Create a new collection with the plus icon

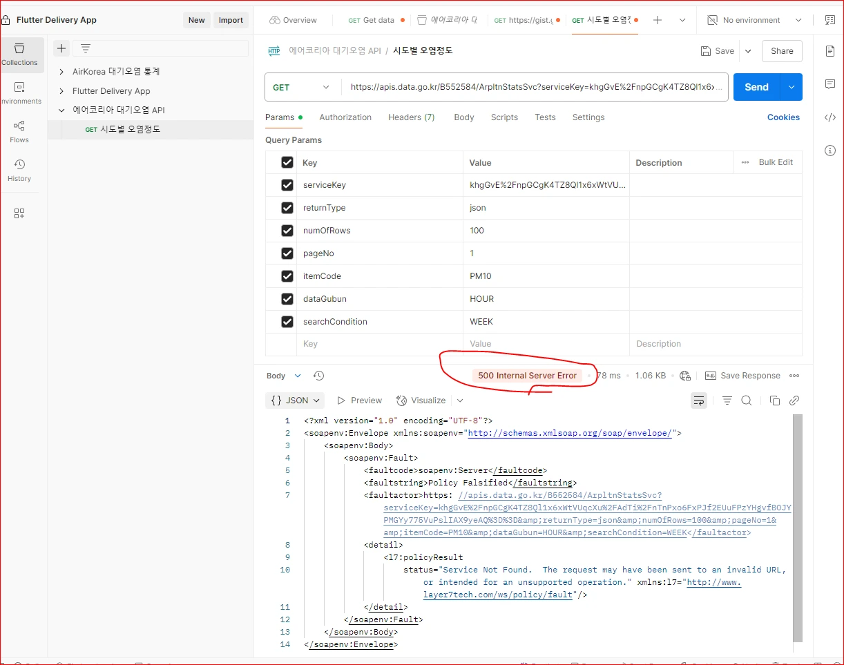pyautogui.click(x=61, y=48)
